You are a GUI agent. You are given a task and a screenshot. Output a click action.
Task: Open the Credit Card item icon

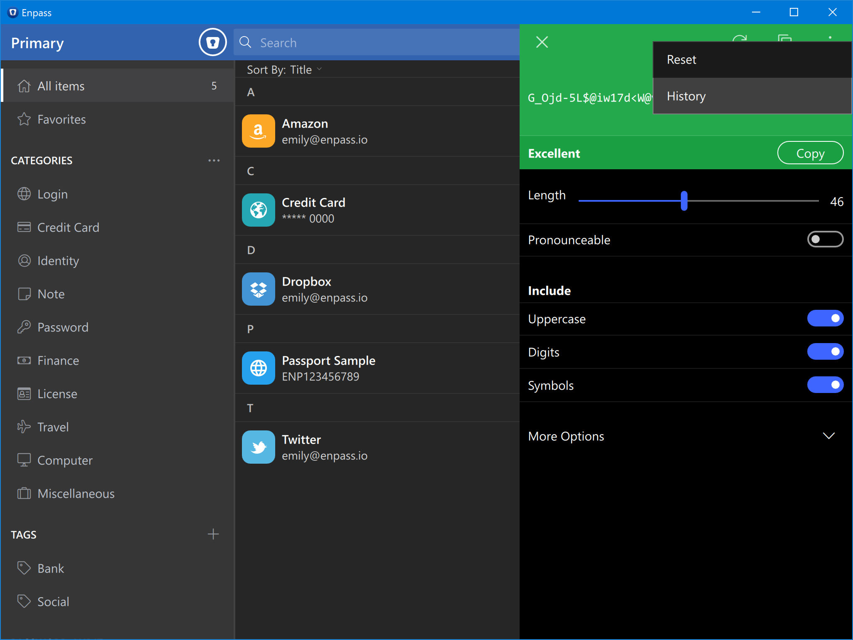coord(259,210)
